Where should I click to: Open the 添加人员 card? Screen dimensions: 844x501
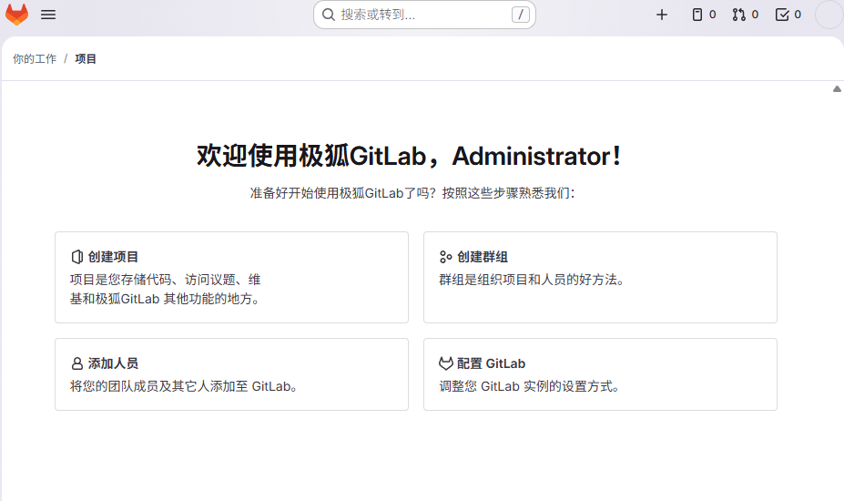(x=231, y=374)
